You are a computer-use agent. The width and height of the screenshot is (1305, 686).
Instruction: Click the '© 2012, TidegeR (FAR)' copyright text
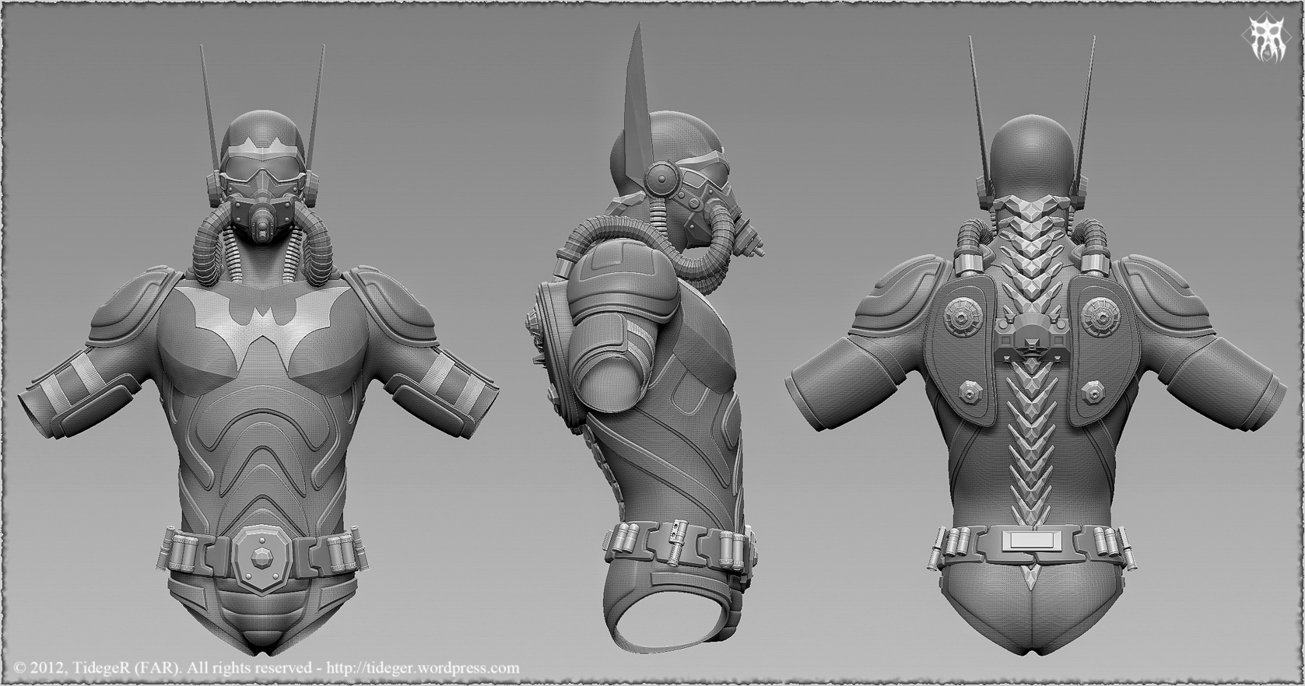[x=97, y=667]
